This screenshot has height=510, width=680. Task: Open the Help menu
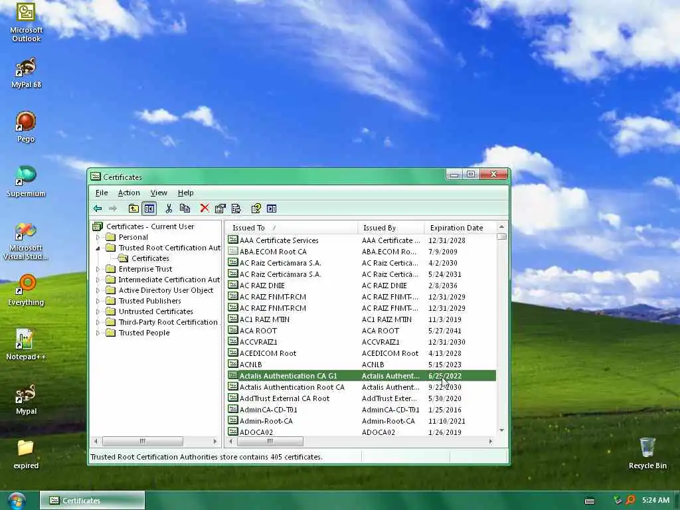[x=186, y=193]
